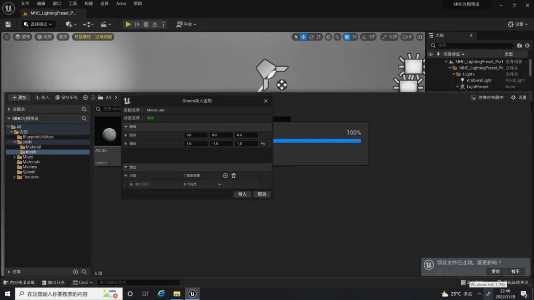Click the 导入 button in the Groom dialog
This screenshot has width=534, height=300.
click(242, 194)
